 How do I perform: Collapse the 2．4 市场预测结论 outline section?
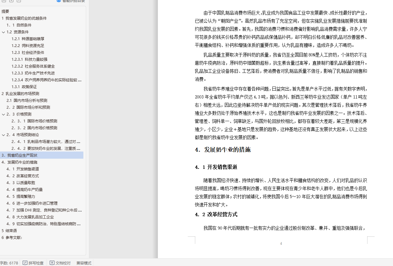tap(3, 135)
